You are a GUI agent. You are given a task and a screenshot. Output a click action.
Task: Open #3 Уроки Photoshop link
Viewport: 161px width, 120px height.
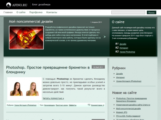(x=127, y=52)
